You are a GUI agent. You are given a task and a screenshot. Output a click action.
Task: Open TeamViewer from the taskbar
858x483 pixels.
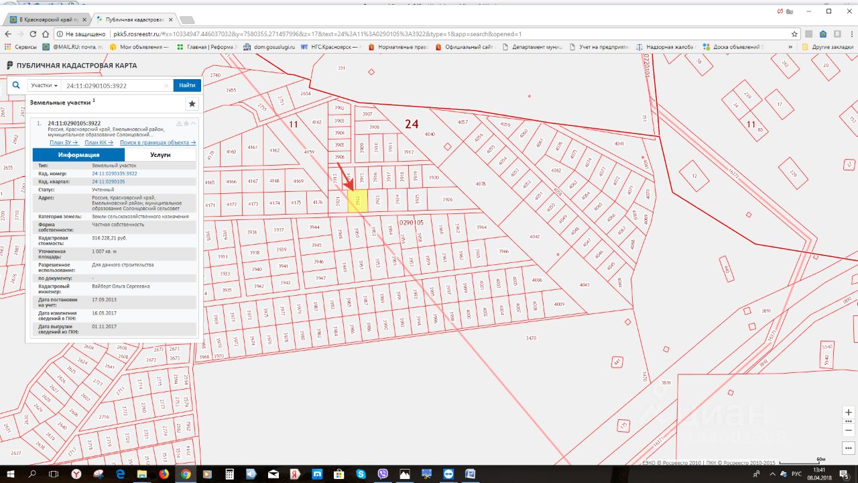click(x=448, y=474)
